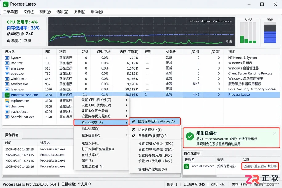Click the lsass.exe process icon

(7, 89)
